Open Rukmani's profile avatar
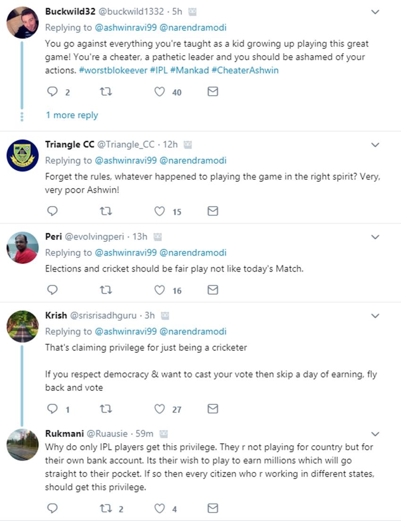The width and height of the screenshot is (401, 521). click(23, 445)
